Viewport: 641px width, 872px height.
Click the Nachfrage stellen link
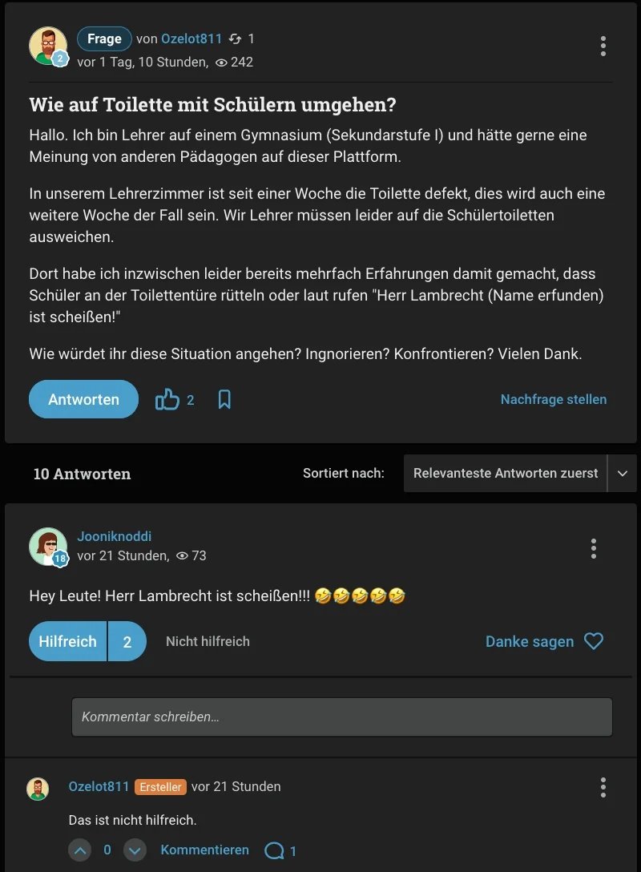coord(554,399)
